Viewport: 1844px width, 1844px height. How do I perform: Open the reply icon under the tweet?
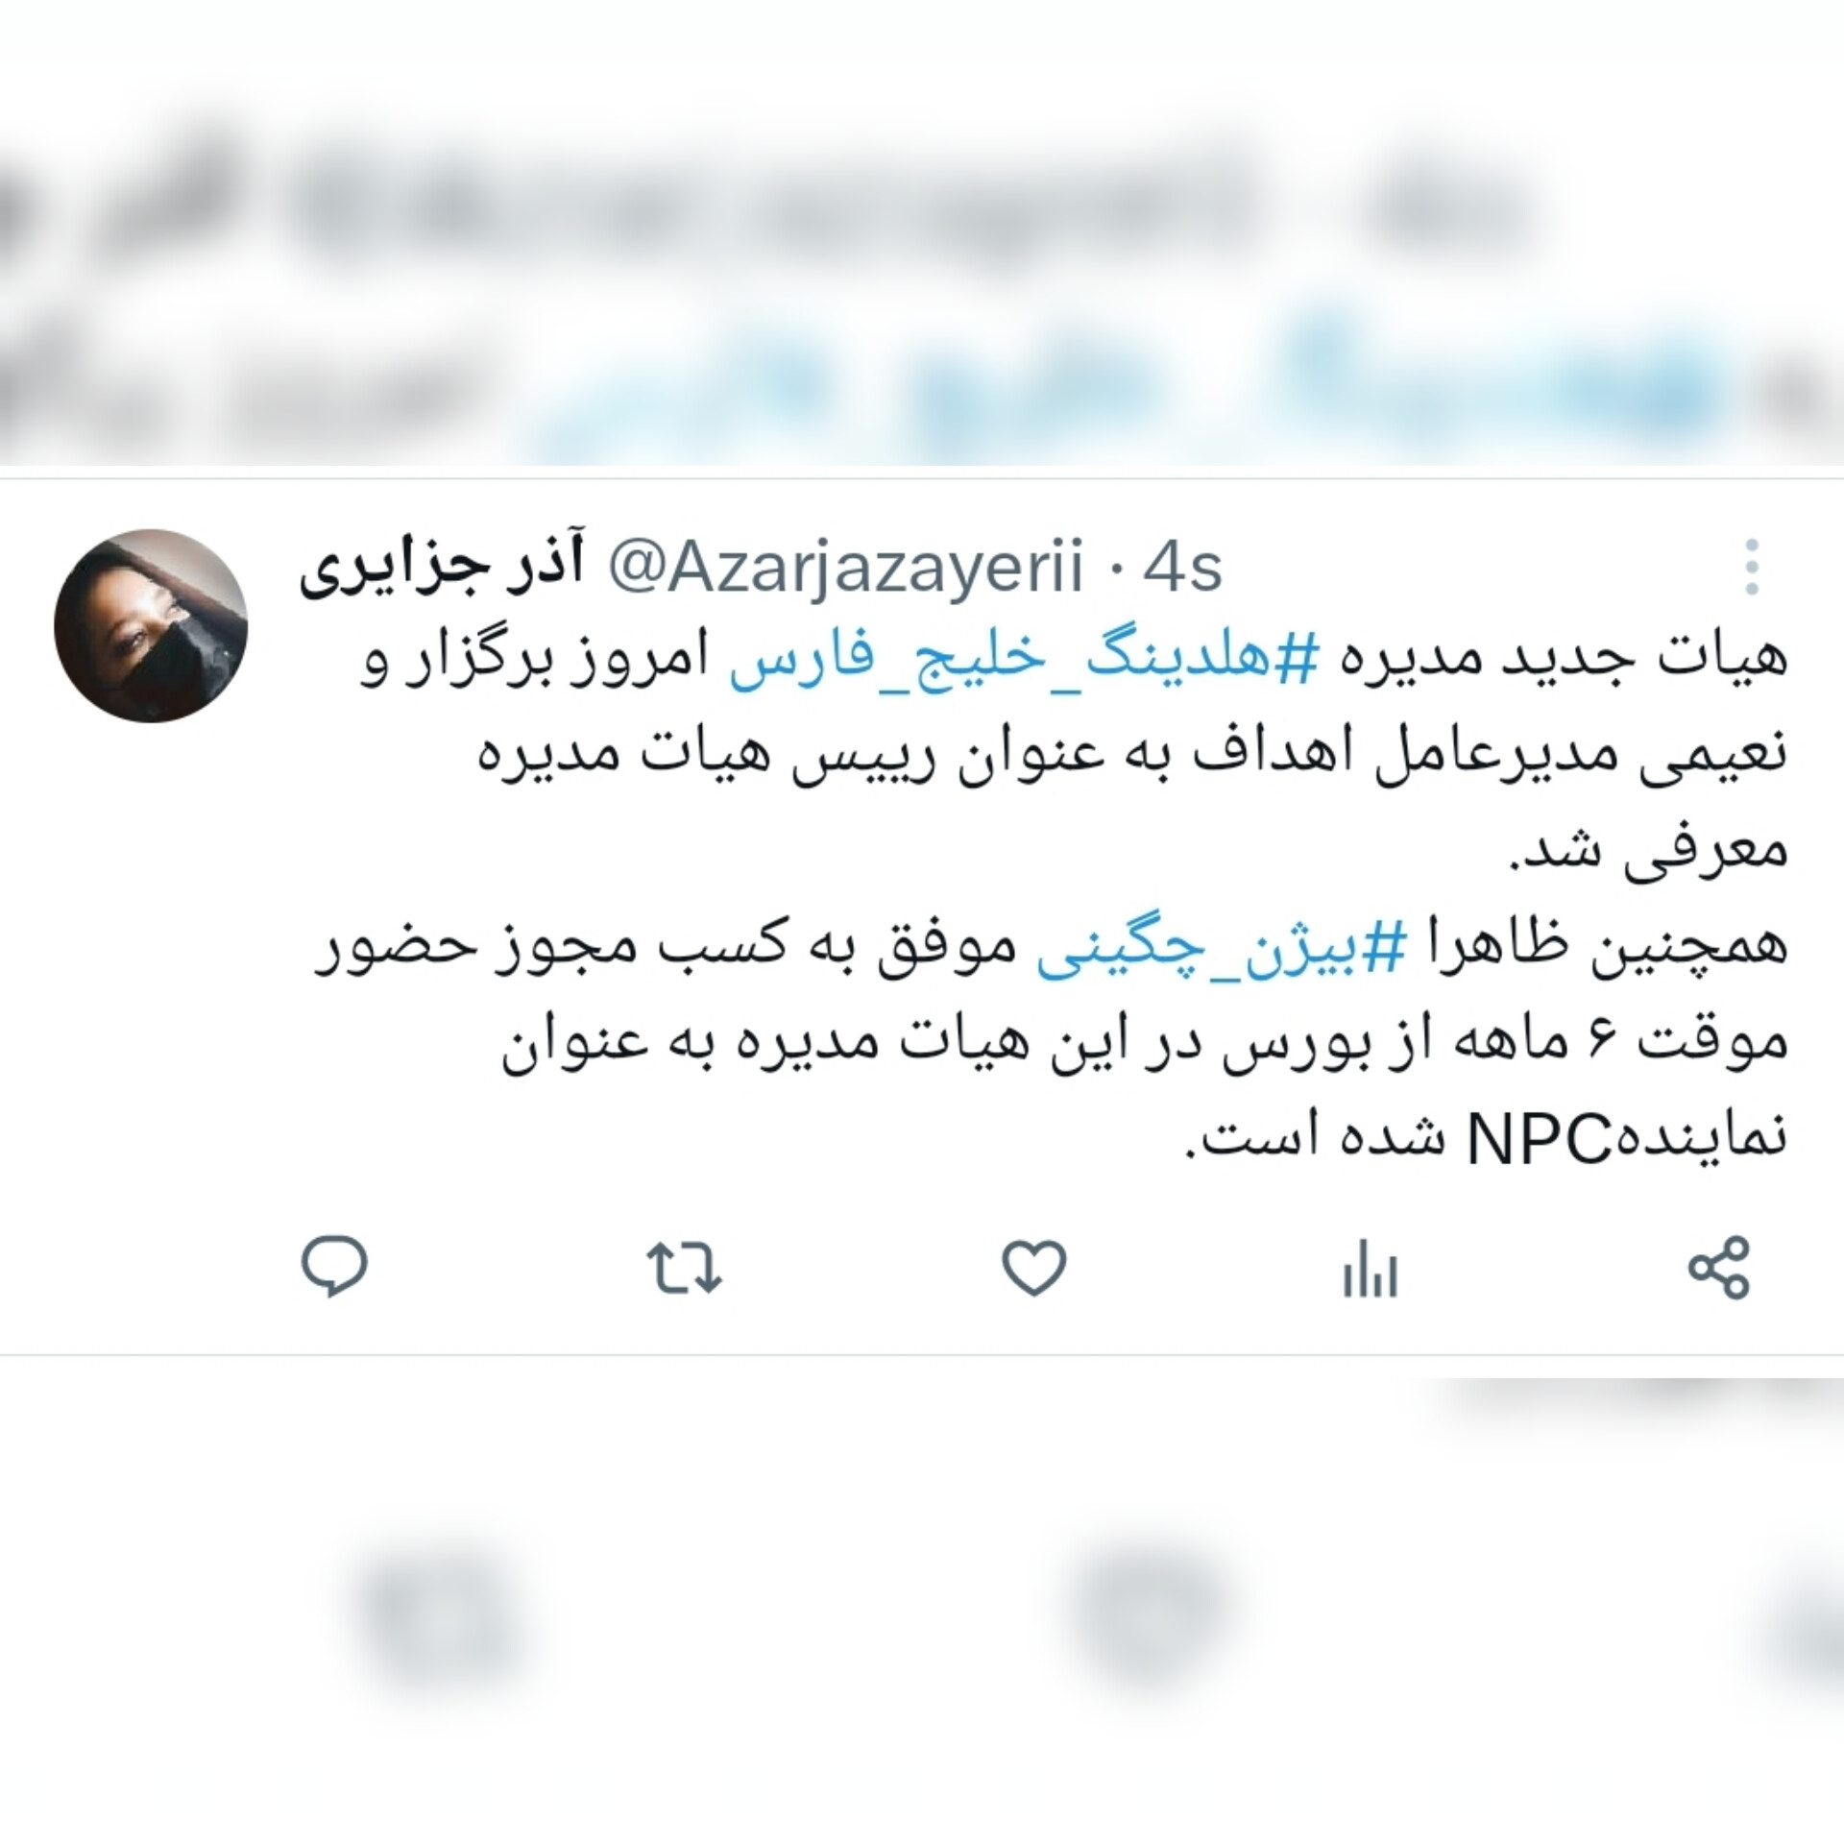pos(334,1267)
